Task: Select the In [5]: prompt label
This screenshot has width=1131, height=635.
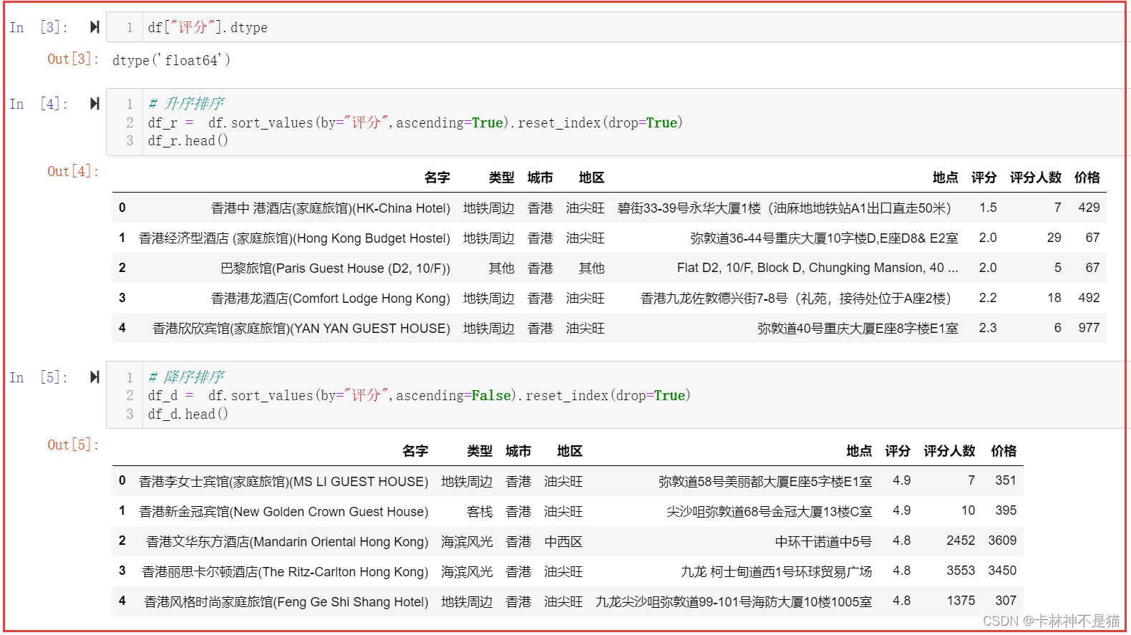Action: pyautogui.click(x=39, y=377)
